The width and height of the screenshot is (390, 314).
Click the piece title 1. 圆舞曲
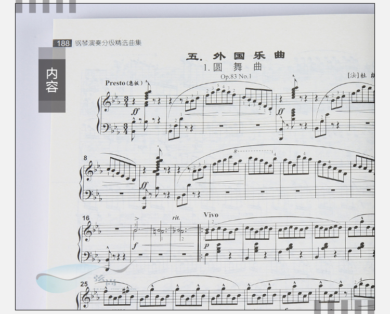[x=233, y=67]
